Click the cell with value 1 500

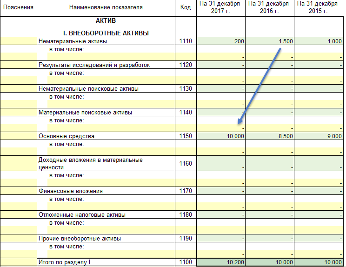(x=270, y=41)
